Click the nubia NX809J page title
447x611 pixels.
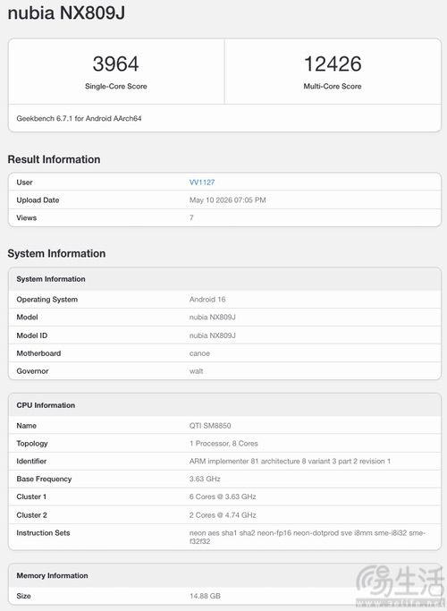[x=66, y=13]
